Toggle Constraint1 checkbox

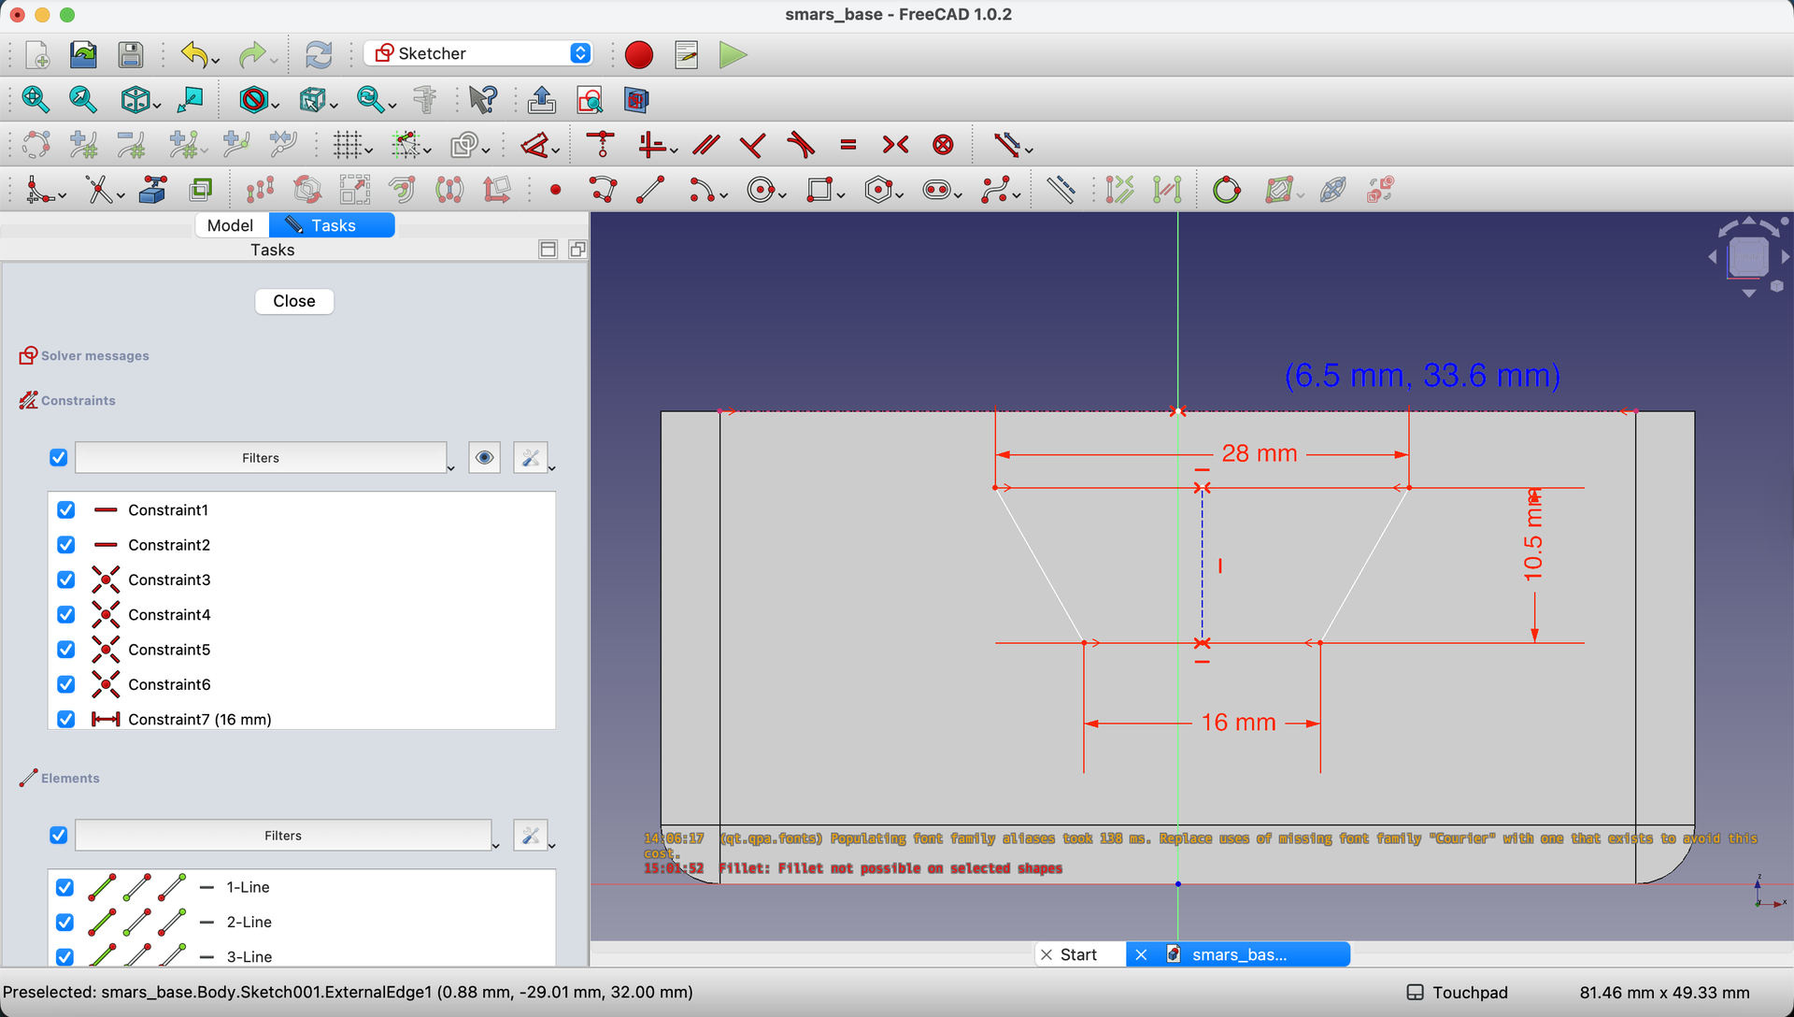65,510
